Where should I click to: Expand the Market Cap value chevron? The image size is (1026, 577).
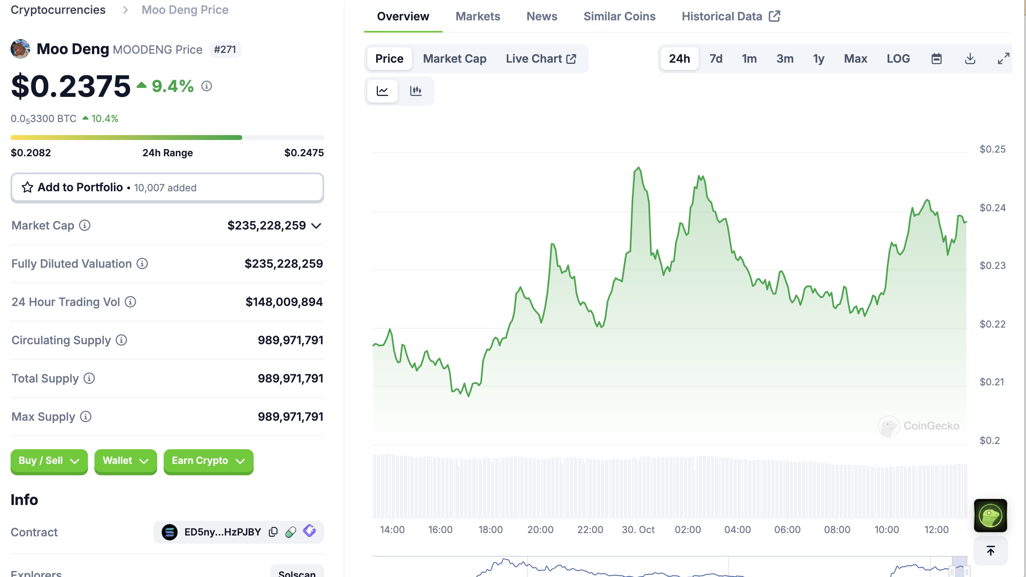coord(316,225)
